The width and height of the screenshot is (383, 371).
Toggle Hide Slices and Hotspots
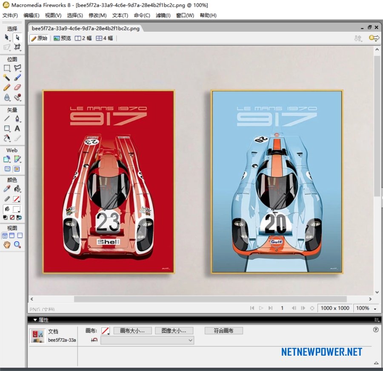click(7, 169)
